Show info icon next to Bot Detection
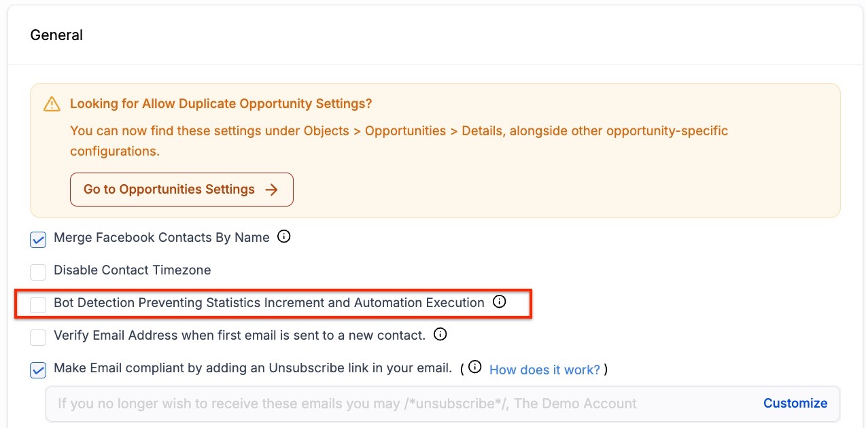Screen dimensions: 866x428 pyautogui.click(x=500, y=302)
